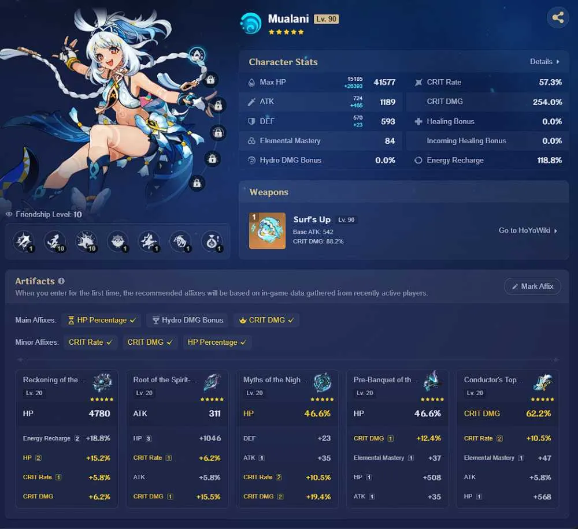Toggle the HP Percentage minor affix
The height and width of the screenshot is (529, 578).
[217, 342]
